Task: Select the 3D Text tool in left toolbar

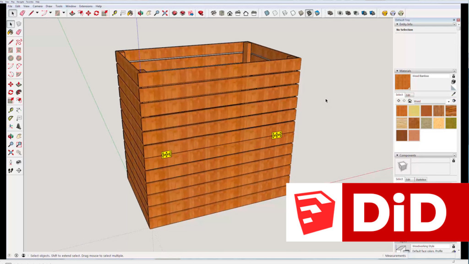Action: tap(19, 126)
